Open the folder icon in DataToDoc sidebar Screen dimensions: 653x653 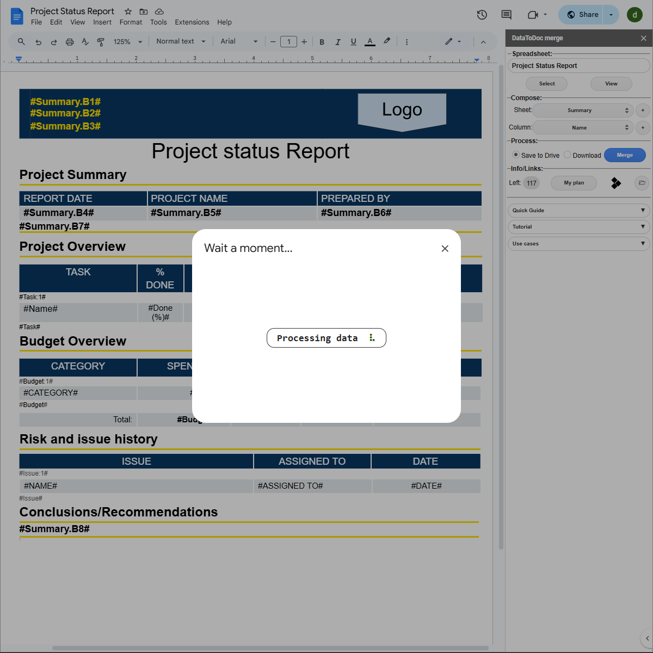point(642,183)
